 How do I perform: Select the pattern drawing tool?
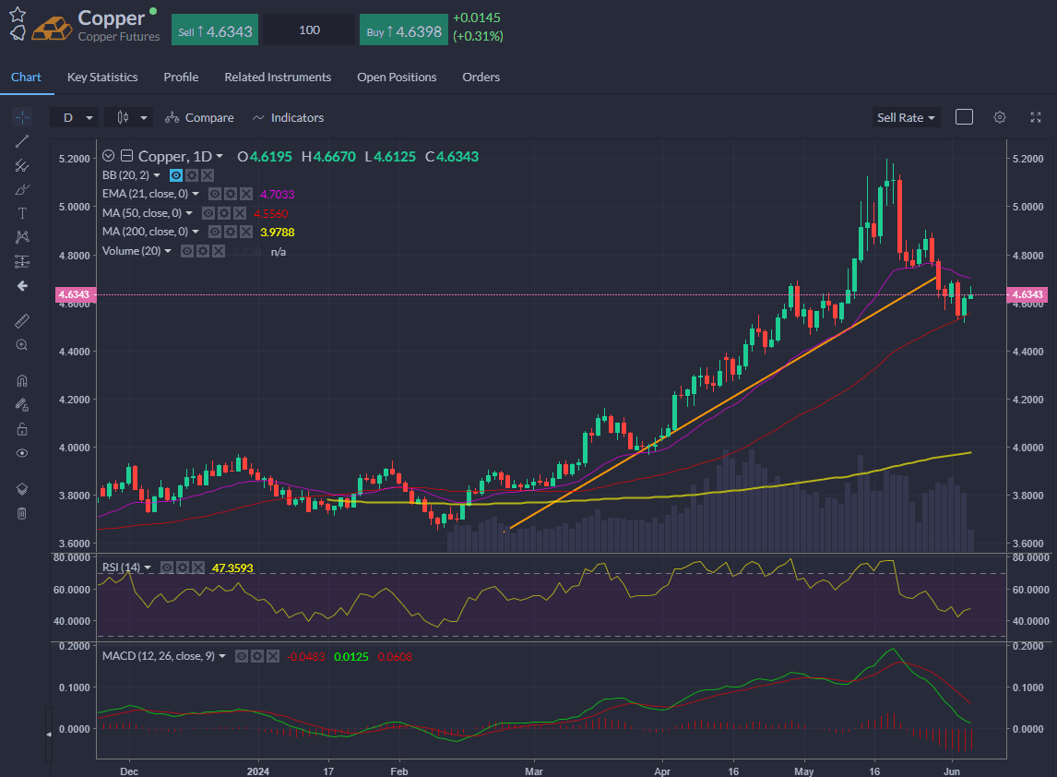22,237
